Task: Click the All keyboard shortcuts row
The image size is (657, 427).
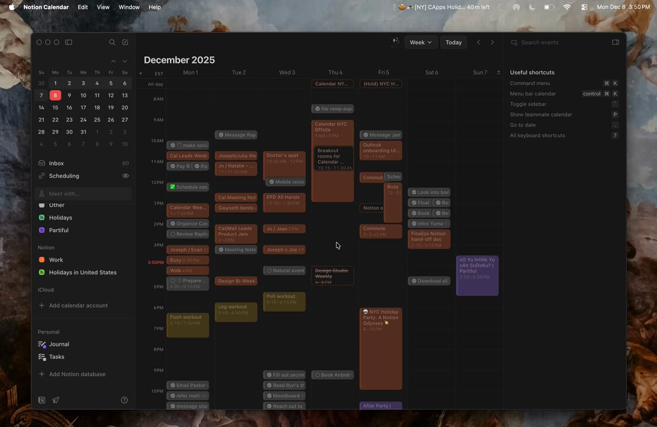Action: (564, 135)
